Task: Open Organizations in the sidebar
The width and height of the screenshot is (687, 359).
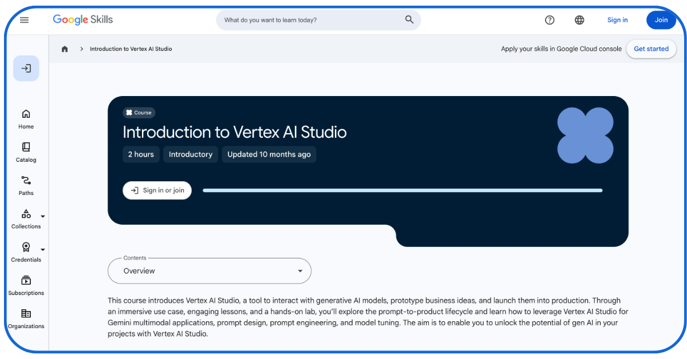Action: coord(26,318)
